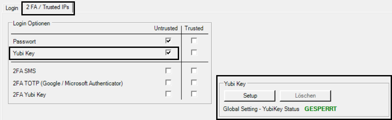Click the 2FA TOTP (Google / Microsoft Authenticator) label
Screen dimensions: 392x120
[68, 83]
